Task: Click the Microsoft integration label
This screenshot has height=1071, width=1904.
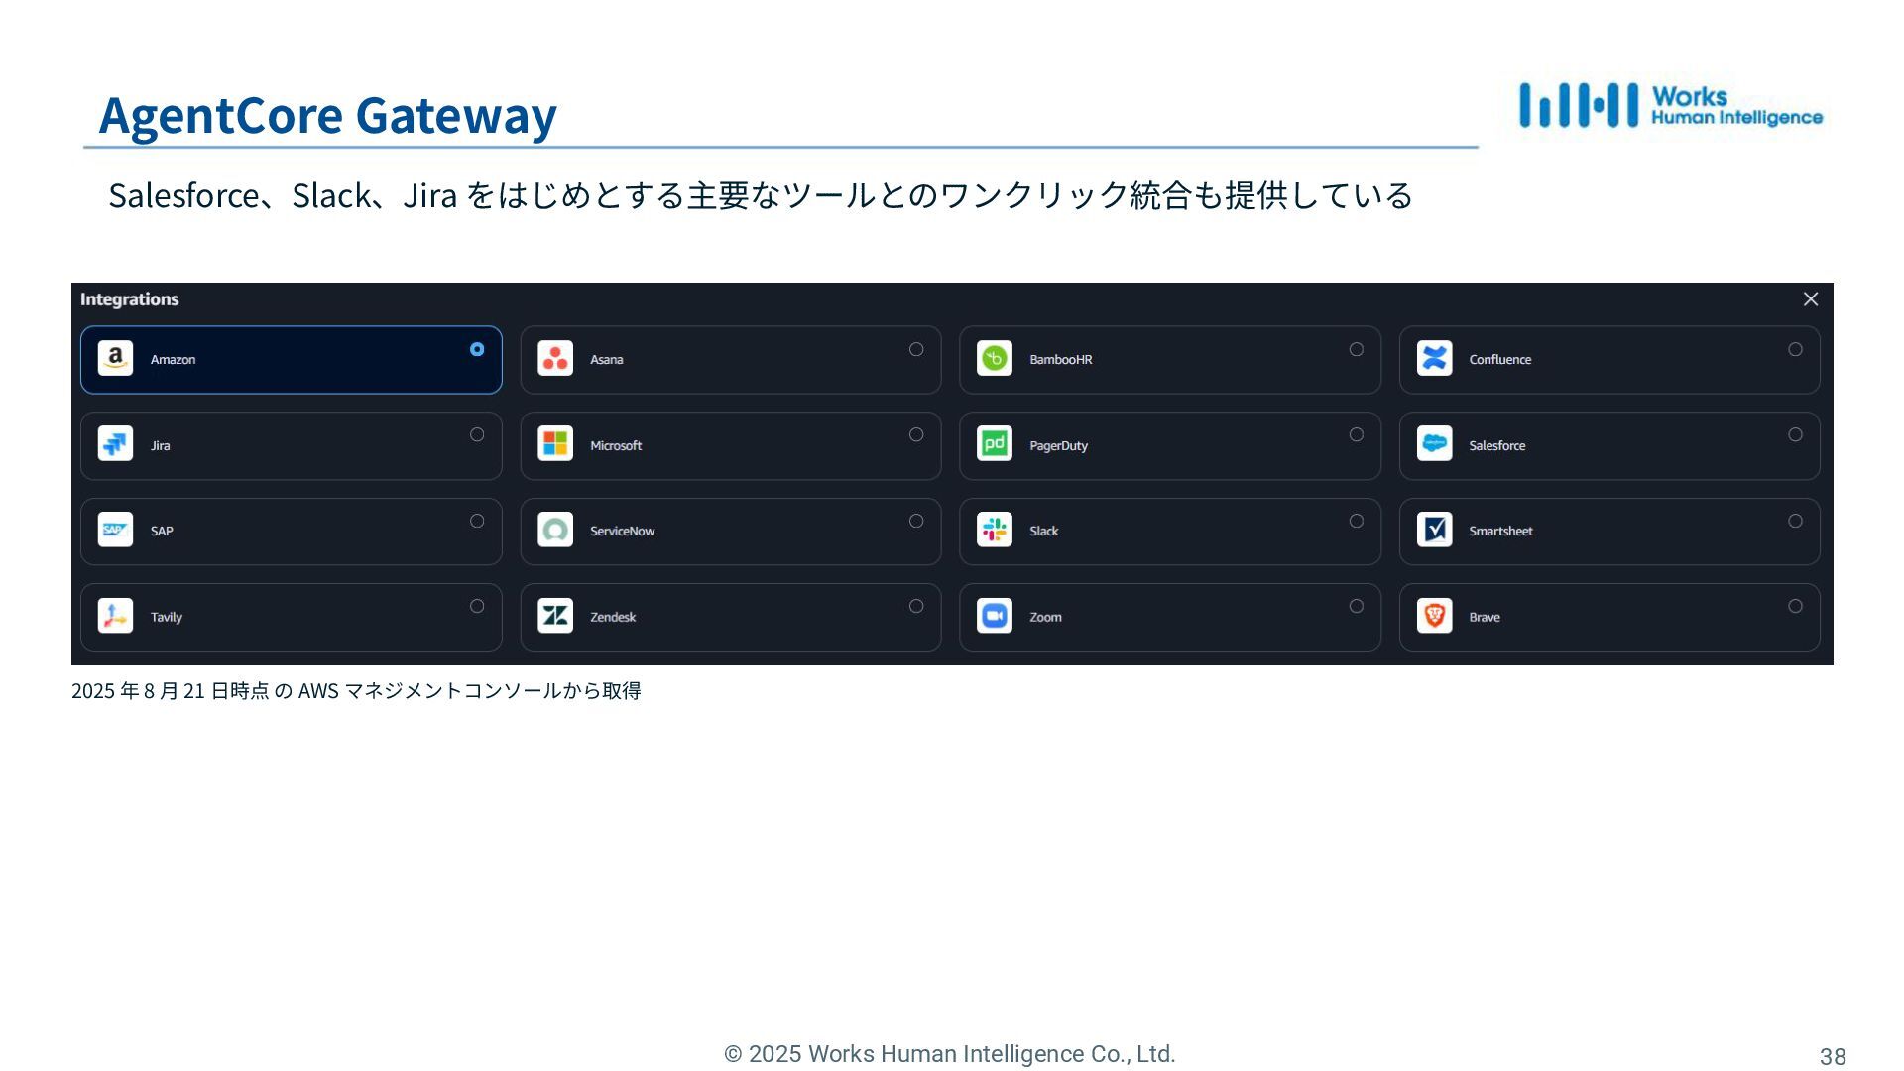Action: pyautogui.click(x=615, y=446)
